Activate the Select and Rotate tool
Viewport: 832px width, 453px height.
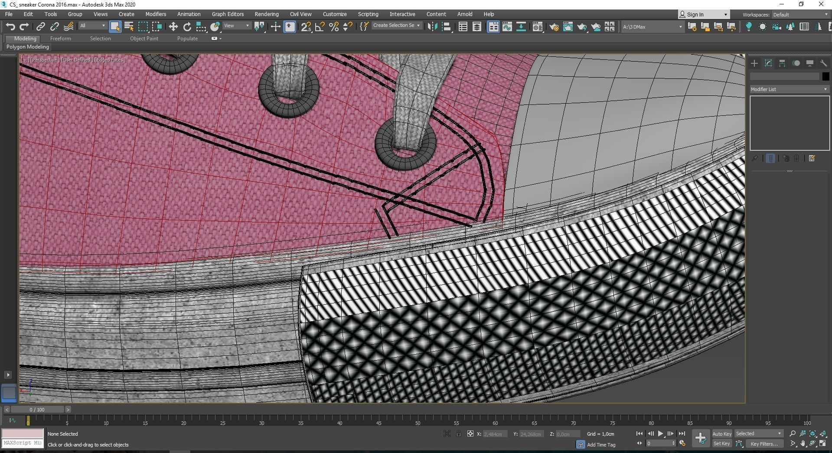pyautogui.click(x=187, y=27)
